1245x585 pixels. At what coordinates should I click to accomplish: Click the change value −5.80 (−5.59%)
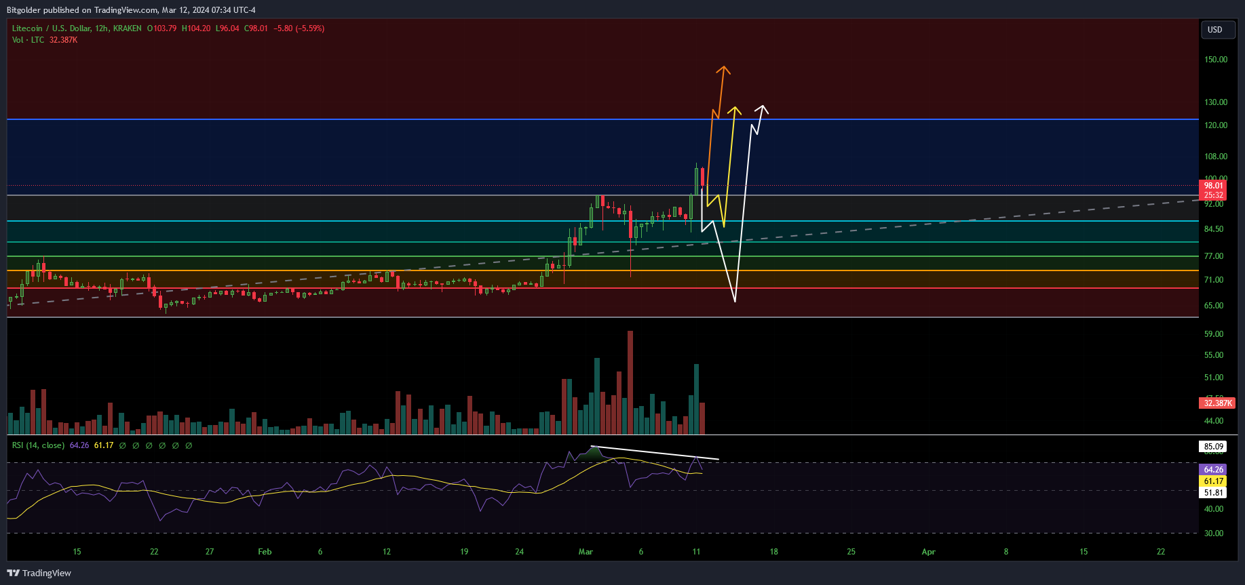pyautogui.click(x=299, y=28)
